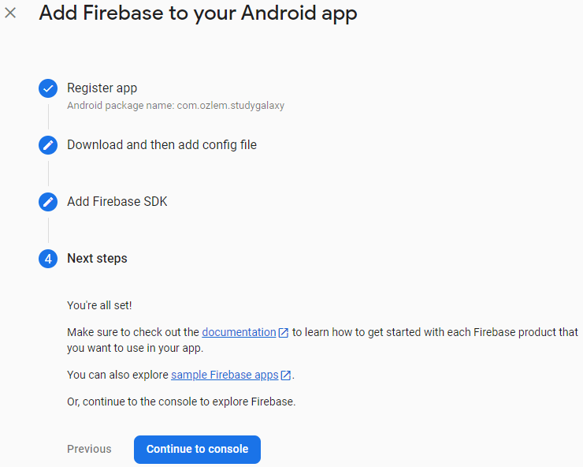Click the Register app checkmark icon
Viewport: 583px width, 467px height.
coord(48,88)
